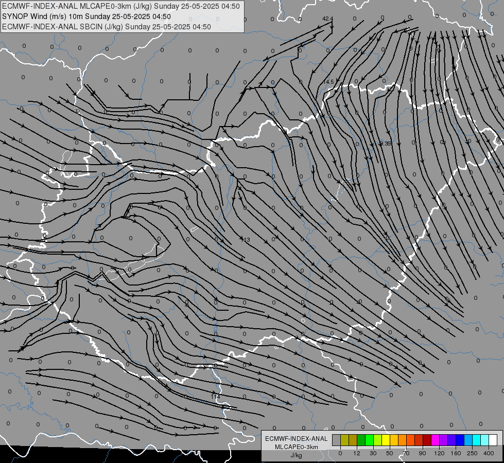Click legend scale label 400

pyautogui.click(x=489, y=453)
